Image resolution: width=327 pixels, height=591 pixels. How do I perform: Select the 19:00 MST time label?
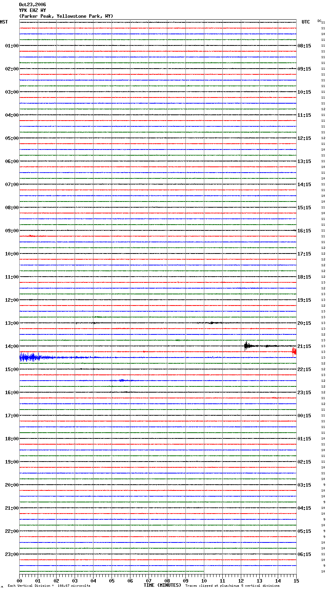[x=12, y=462]
